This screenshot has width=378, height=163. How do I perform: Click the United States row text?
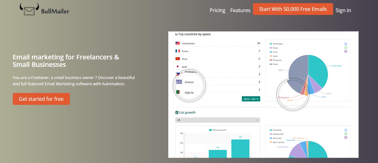point(188,44)
